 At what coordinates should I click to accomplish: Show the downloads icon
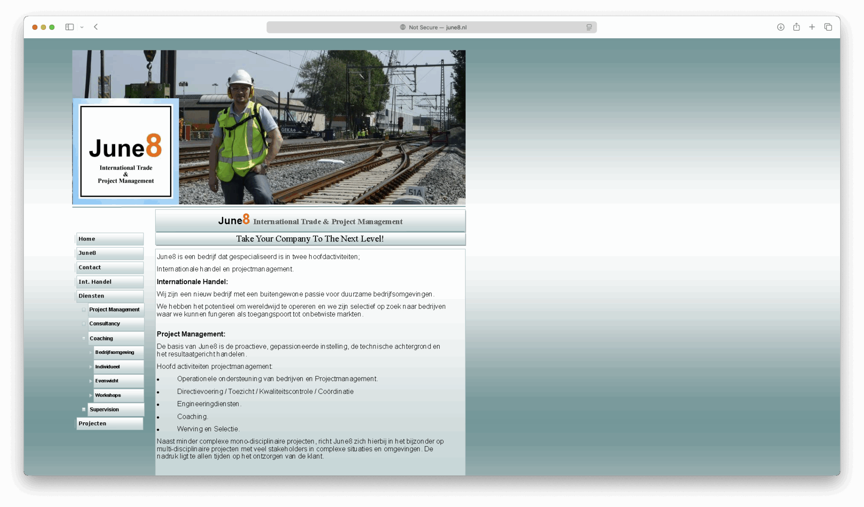(781, 27)
